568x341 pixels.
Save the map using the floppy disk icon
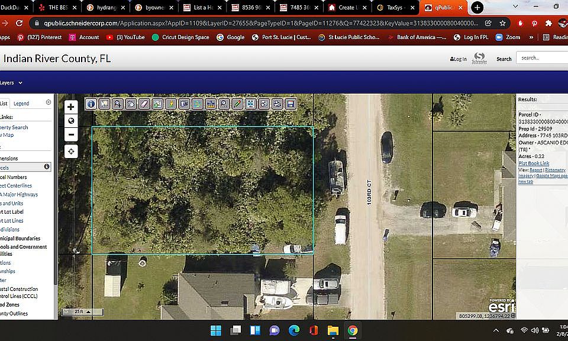click(x=291, y=104)
